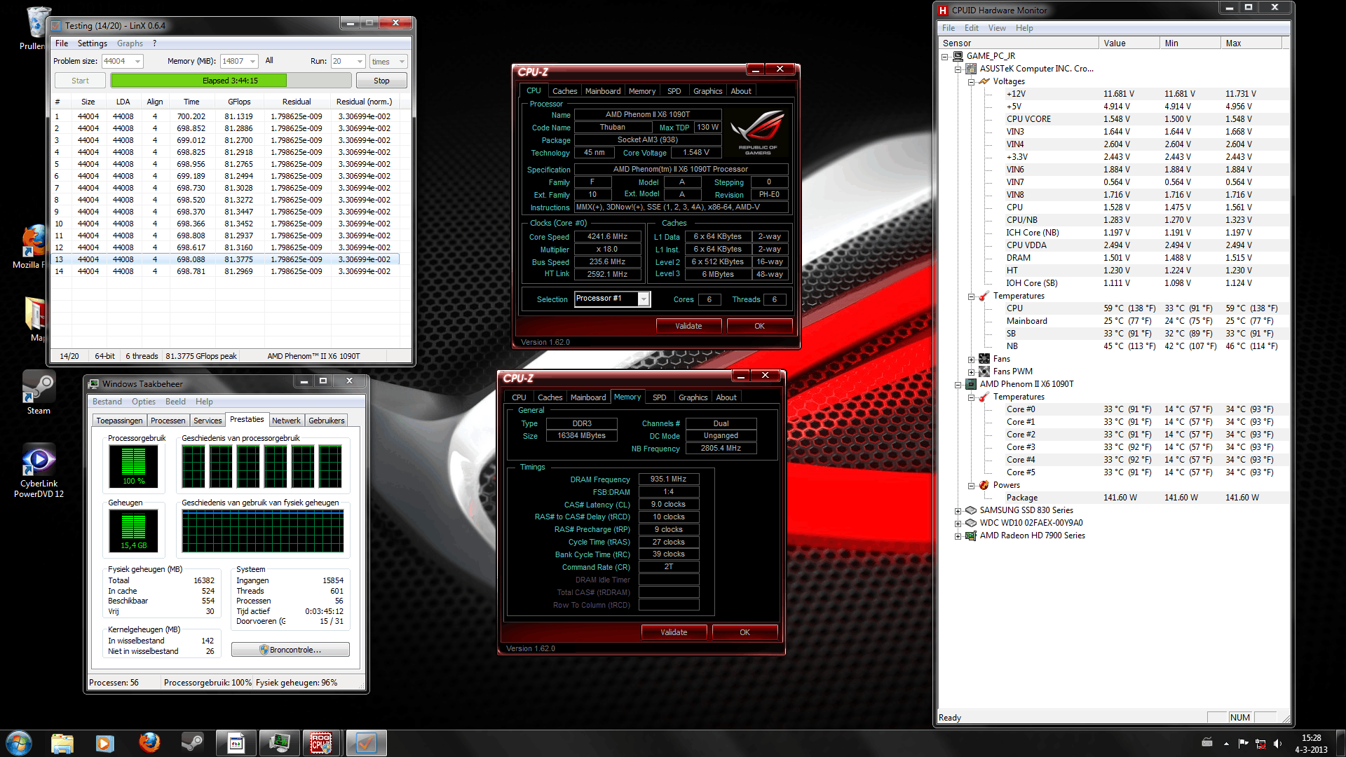Viewport: 1346px width, 757px height.
Task: Expand SAMSUNG SSD 830 Series node
Action: coord(958,511)
